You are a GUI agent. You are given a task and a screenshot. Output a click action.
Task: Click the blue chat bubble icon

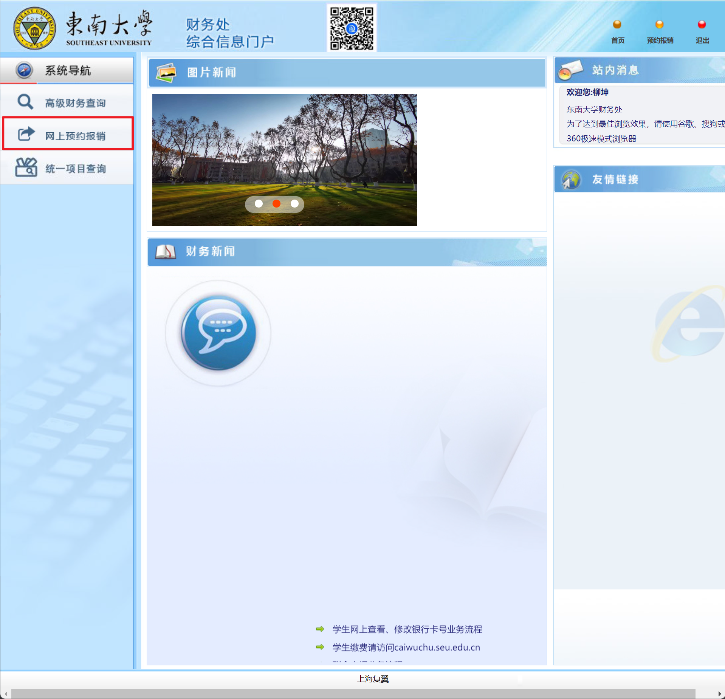pyautogui.click(x=218, y=333)
